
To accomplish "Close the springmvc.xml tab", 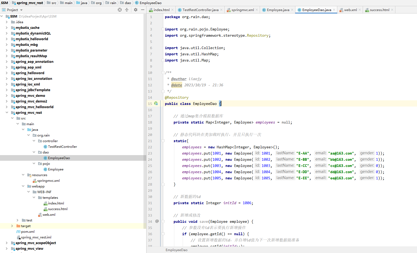I will pos(257,10).
